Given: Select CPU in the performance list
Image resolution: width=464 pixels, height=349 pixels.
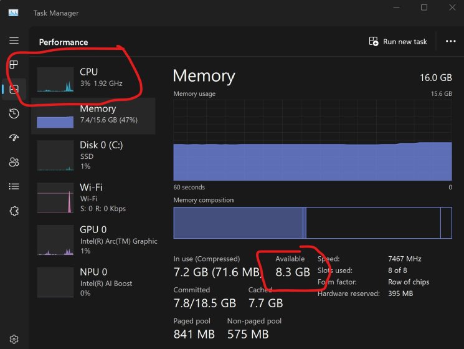Looking at the screenshot, I should [x=93, y=78].
